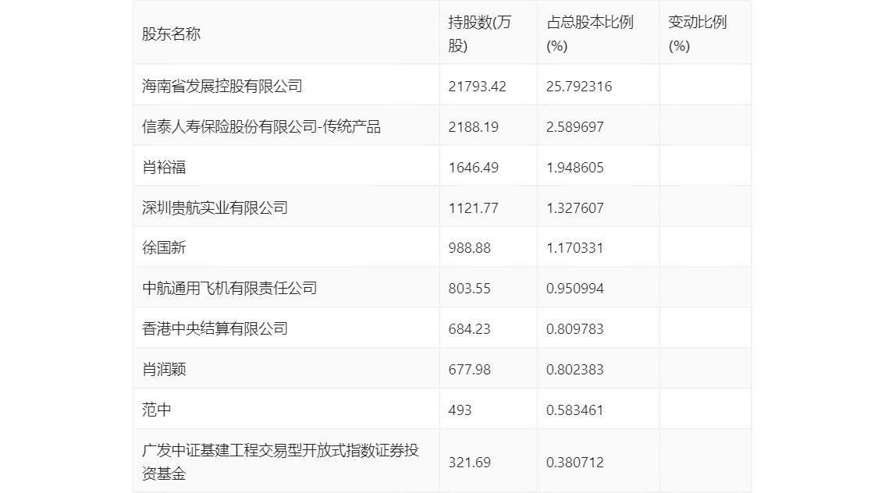Select shareholder 肖润颖

click(164, 370)
